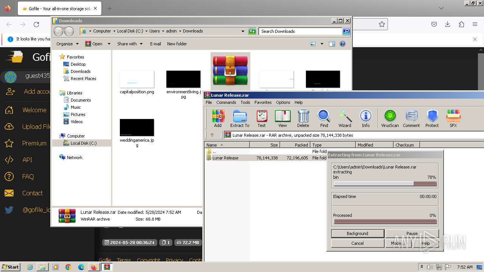Expand the Firefox list all tabs chevron
Image resolution: width=484 pixels, height=272 pixels.
pyautogui.click(x=441, y=8)
